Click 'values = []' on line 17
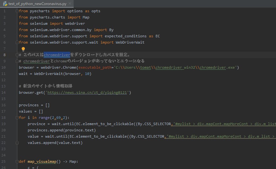The image size is (276, 169). (31, 111)
